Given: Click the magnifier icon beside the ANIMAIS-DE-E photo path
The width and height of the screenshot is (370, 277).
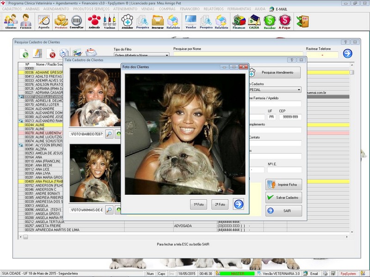Looking at the screenshot, I should [x=109, y=210].
